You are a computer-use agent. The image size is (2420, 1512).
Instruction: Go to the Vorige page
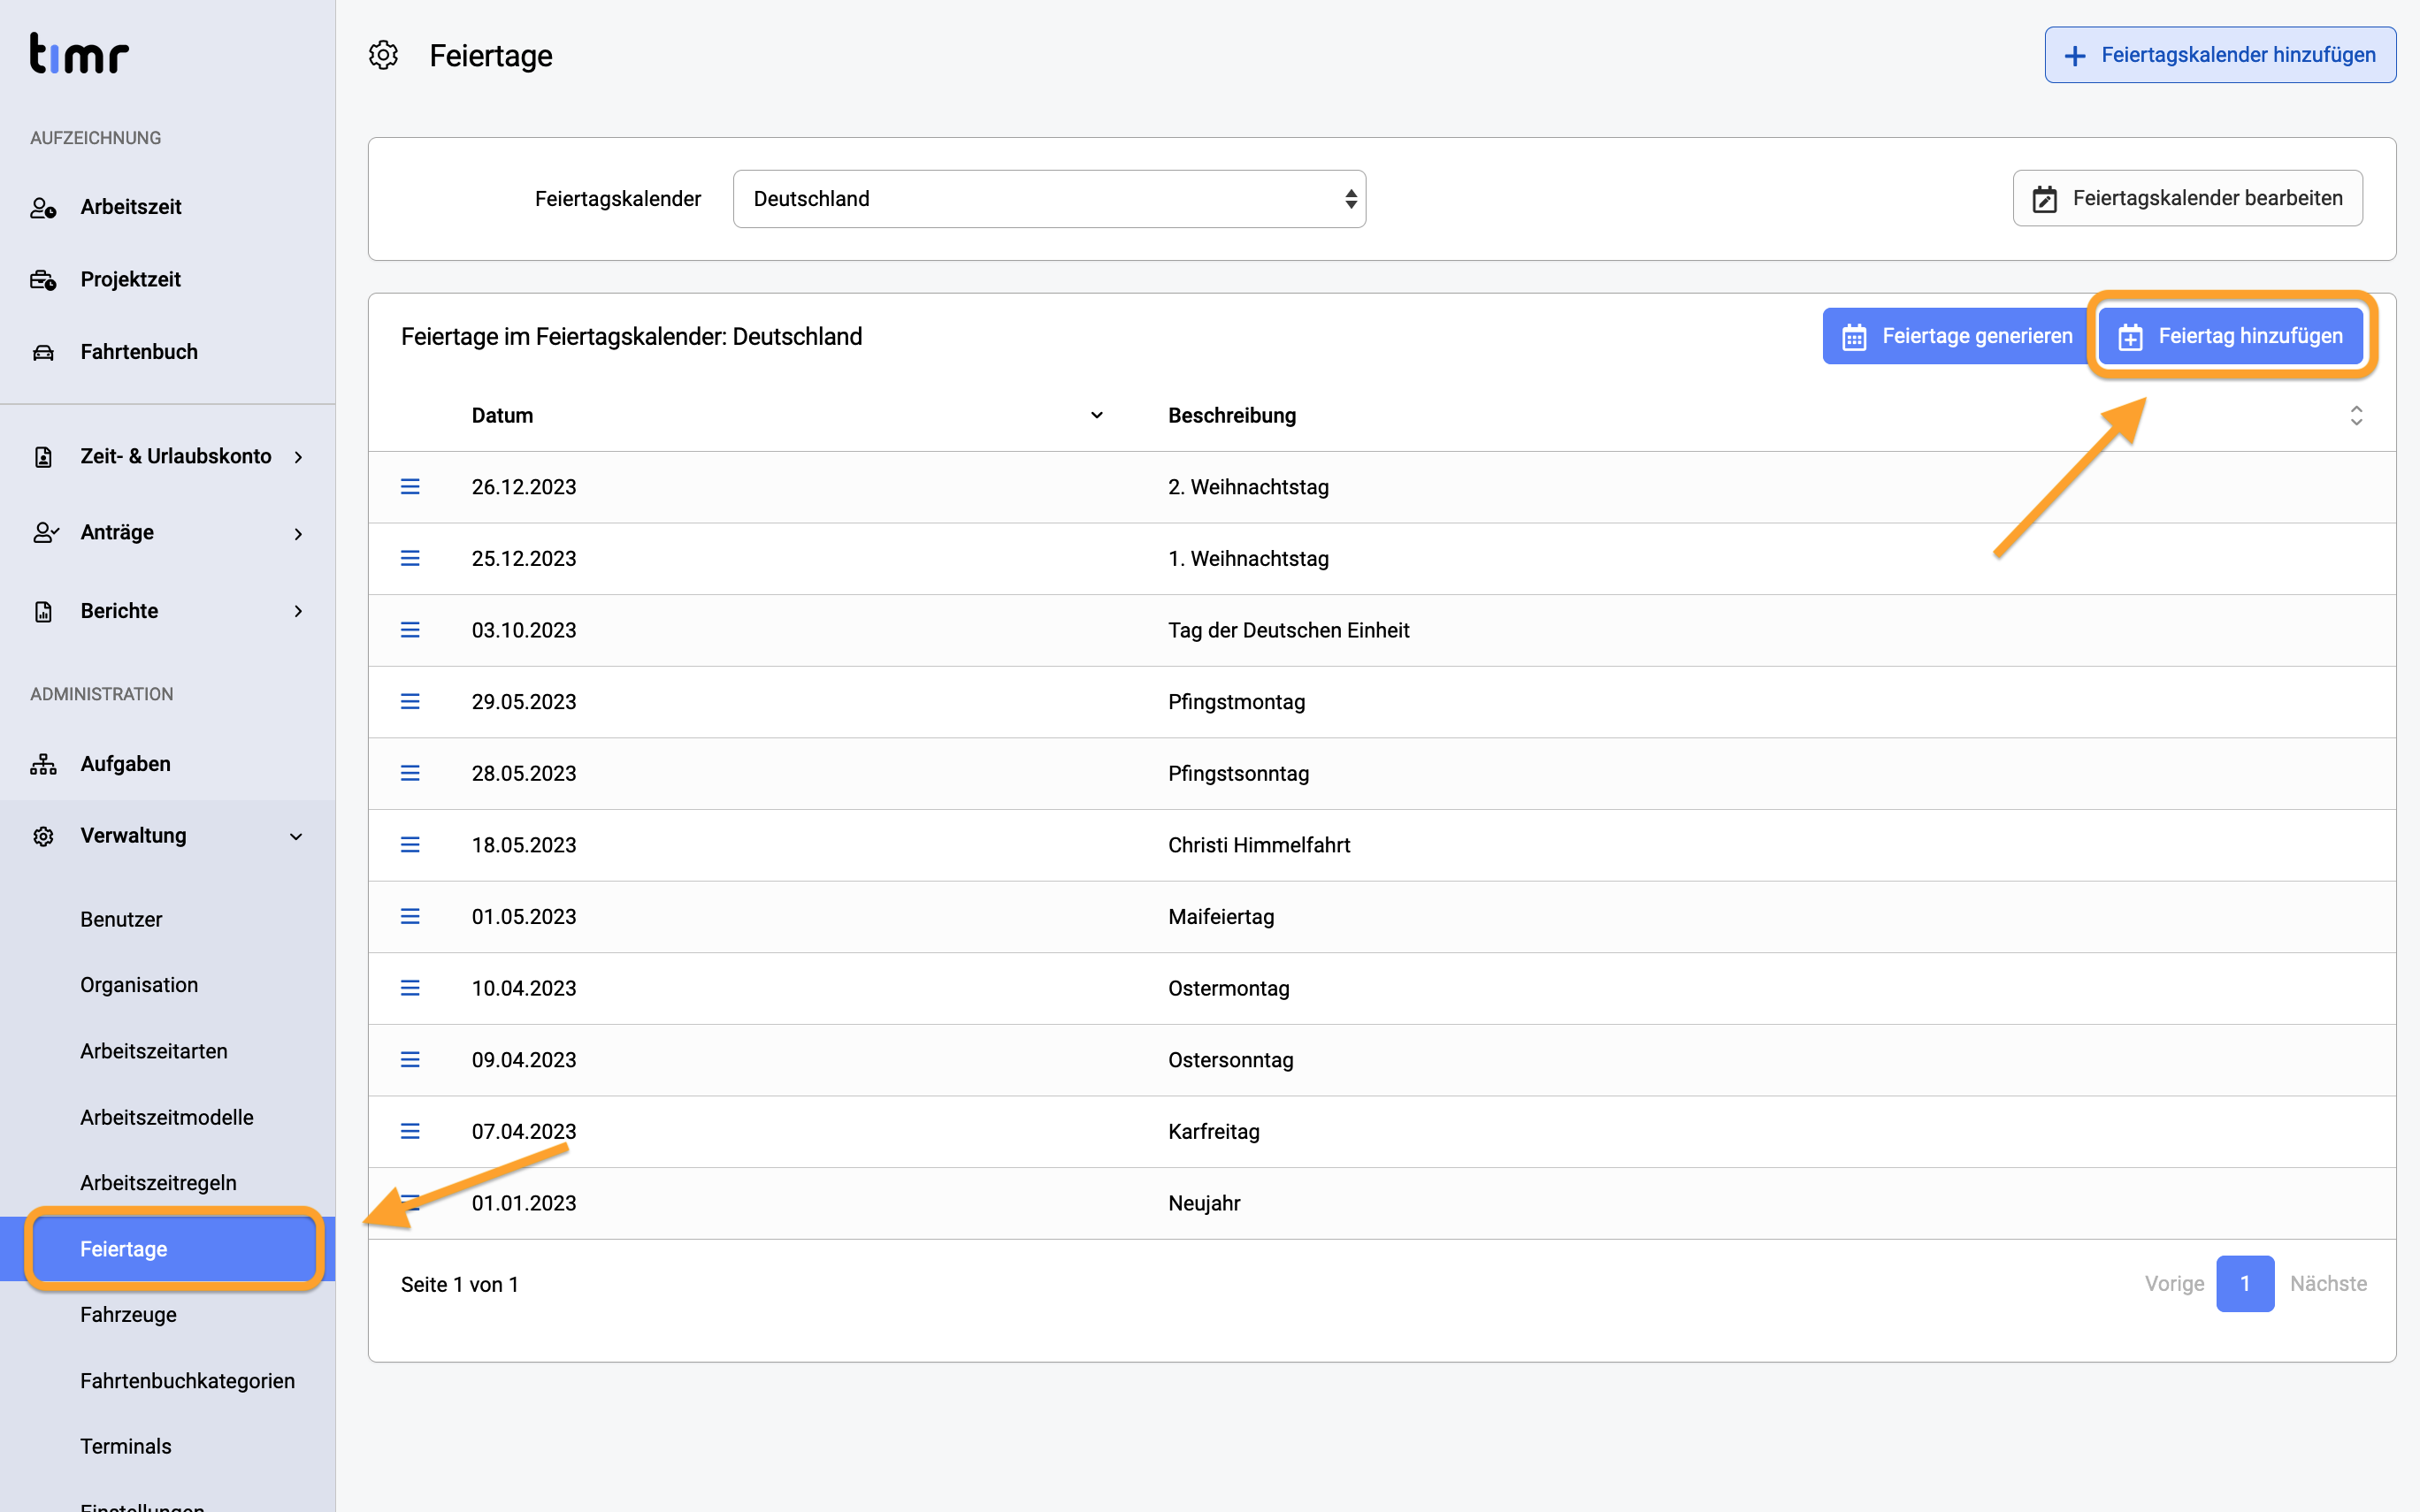[x=2174, y=1284]
